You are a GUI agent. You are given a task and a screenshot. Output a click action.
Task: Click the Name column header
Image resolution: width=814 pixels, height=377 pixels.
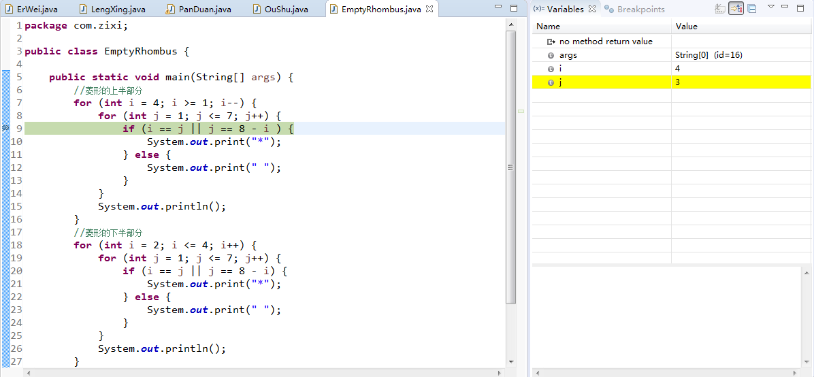pyautogui.click(x=602, y=27)
